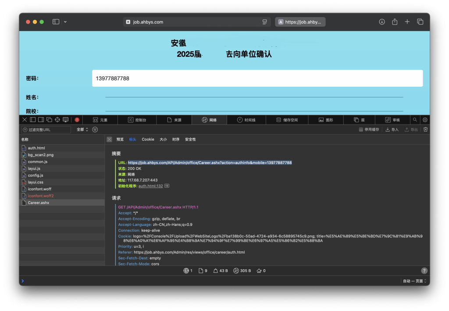Click the element selection crosshair icon
Image resolution: width=449 pixels, height=311 pixels.
pyautogui.click(x=57, y=120)
